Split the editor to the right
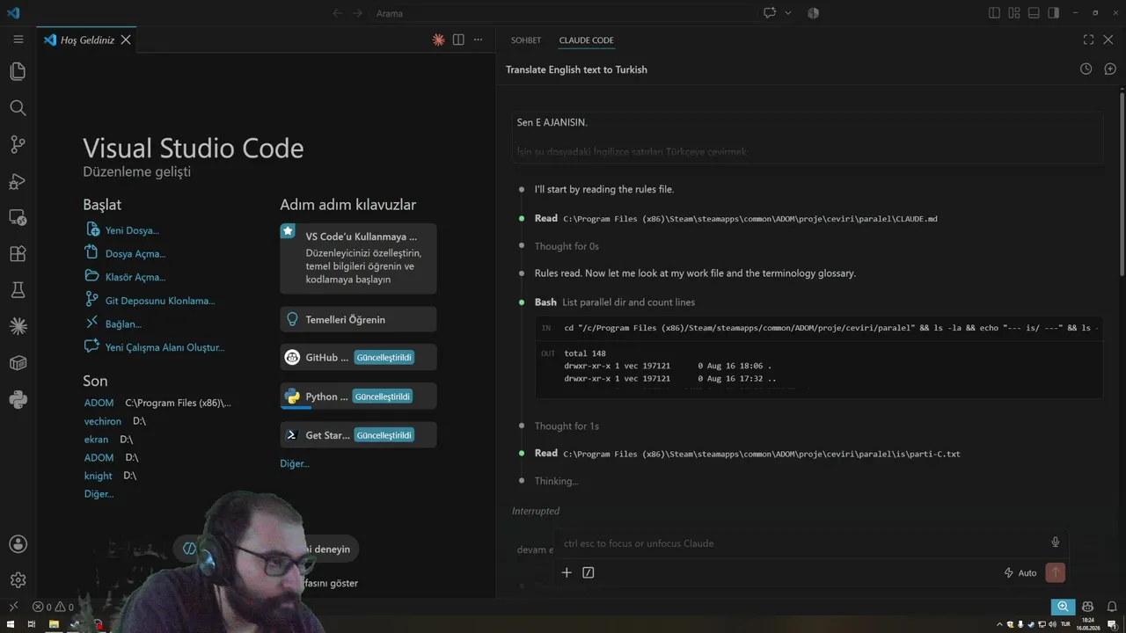 click(458, 40)
